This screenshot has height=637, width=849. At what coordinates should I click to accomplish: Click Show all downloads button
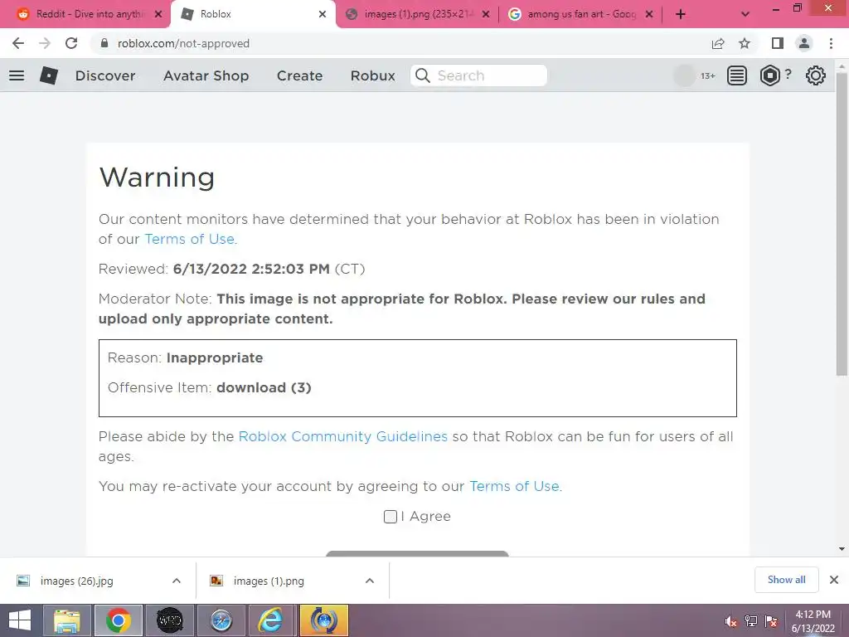pos(786,580)
